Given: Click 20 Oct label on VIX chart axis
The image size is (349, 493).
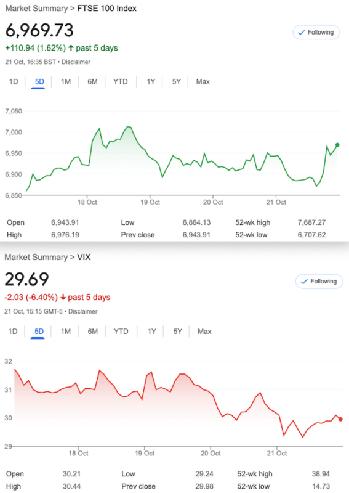Looking at the screenshot, I should point(211,454).
